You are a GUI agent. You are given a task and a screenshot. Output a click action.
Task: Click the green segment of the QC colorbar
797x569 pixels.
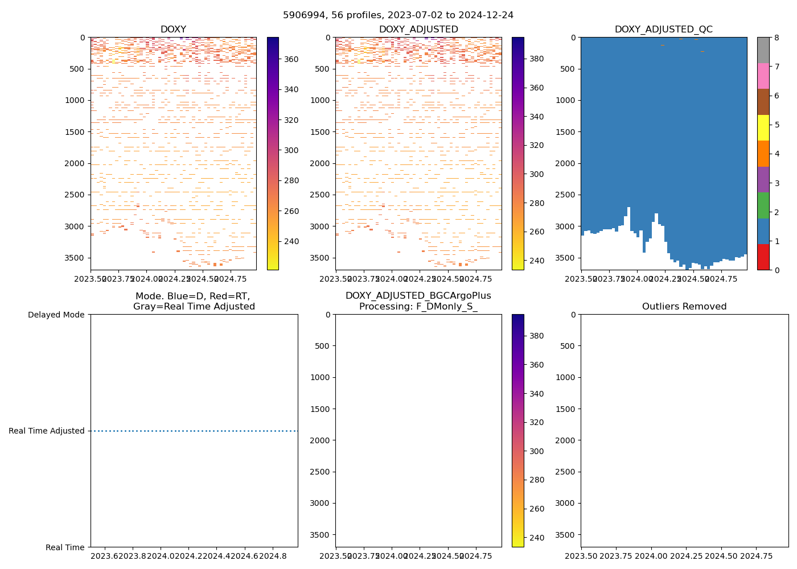[x=763, y=205]
